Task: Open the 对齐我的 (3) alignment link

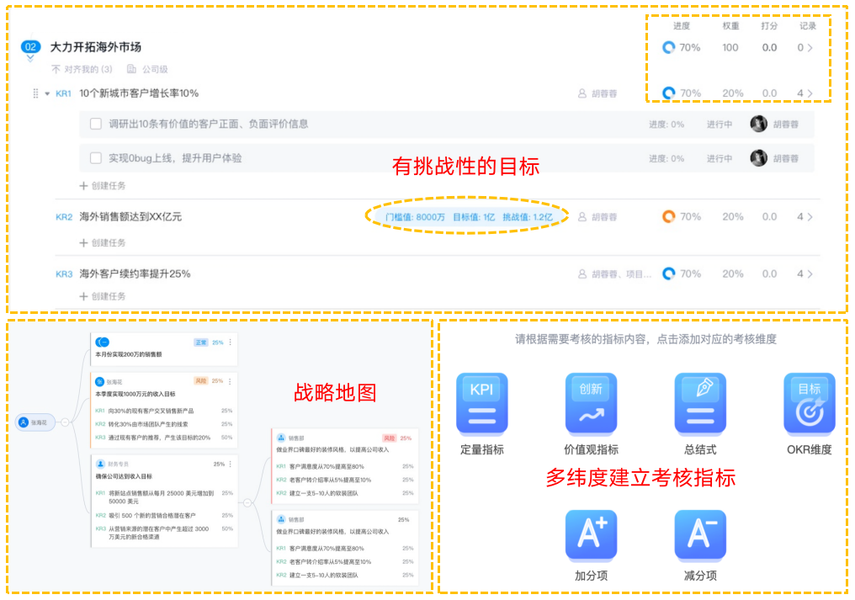Action: pyautogui.click(x=82, y=69)
